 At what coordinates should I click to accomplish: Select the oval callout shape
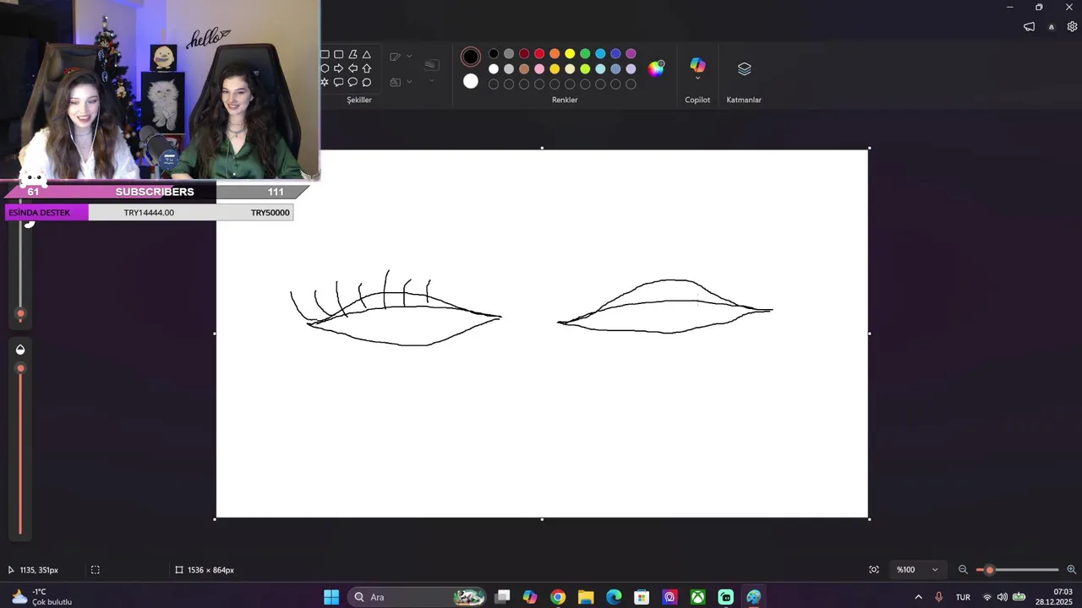pyautogui.click(x=352, y=82)
